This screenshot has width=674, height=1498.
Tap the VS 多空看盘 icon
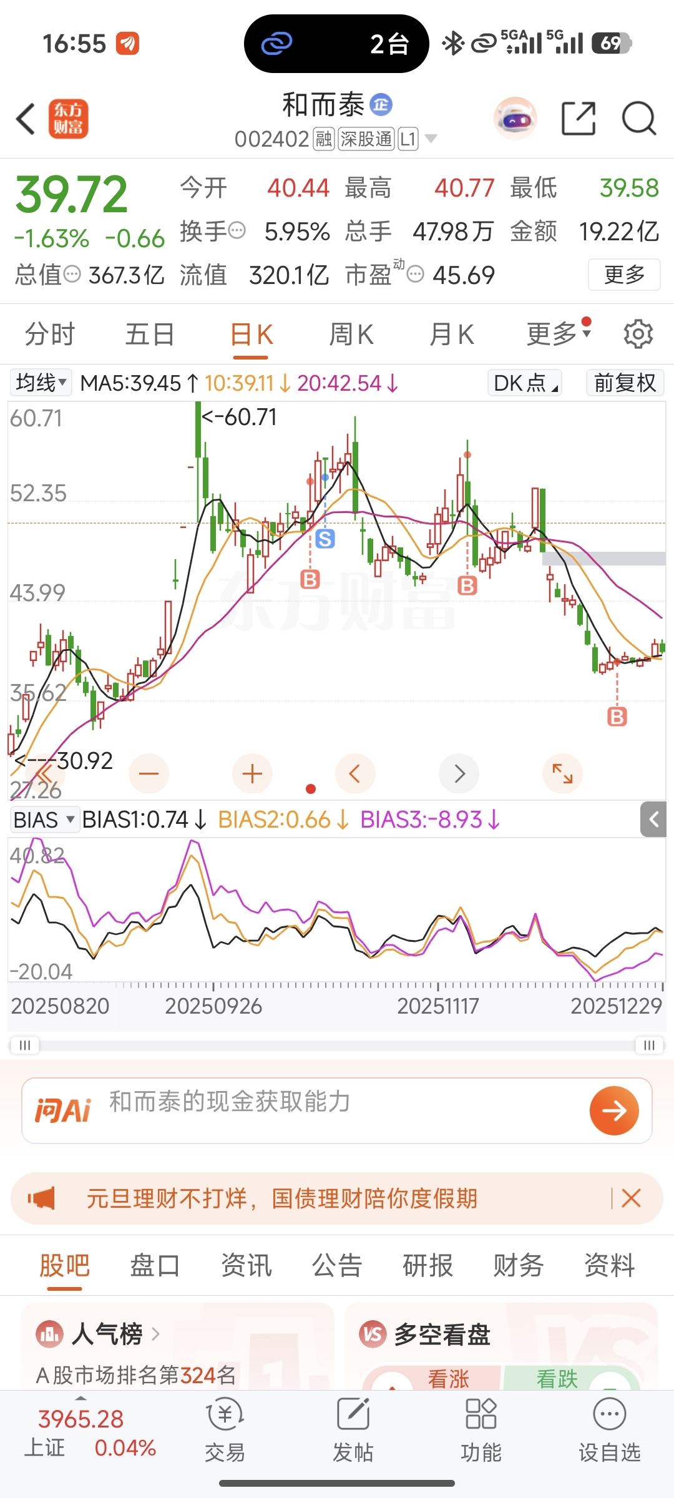[373, 1334]
